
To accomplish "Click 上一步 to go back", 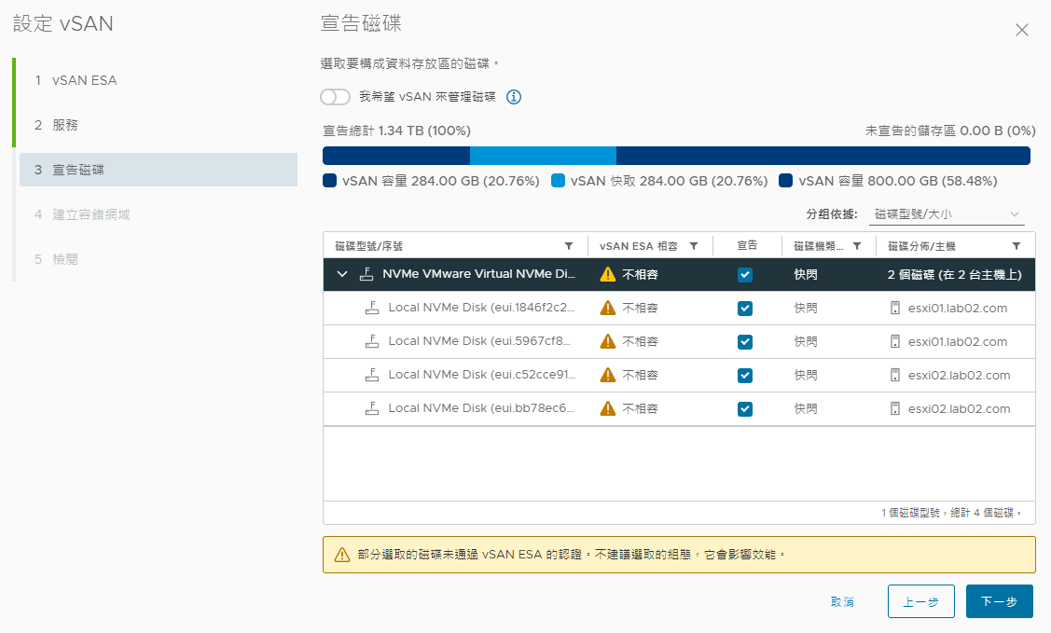I will click(x=921, y=601).
